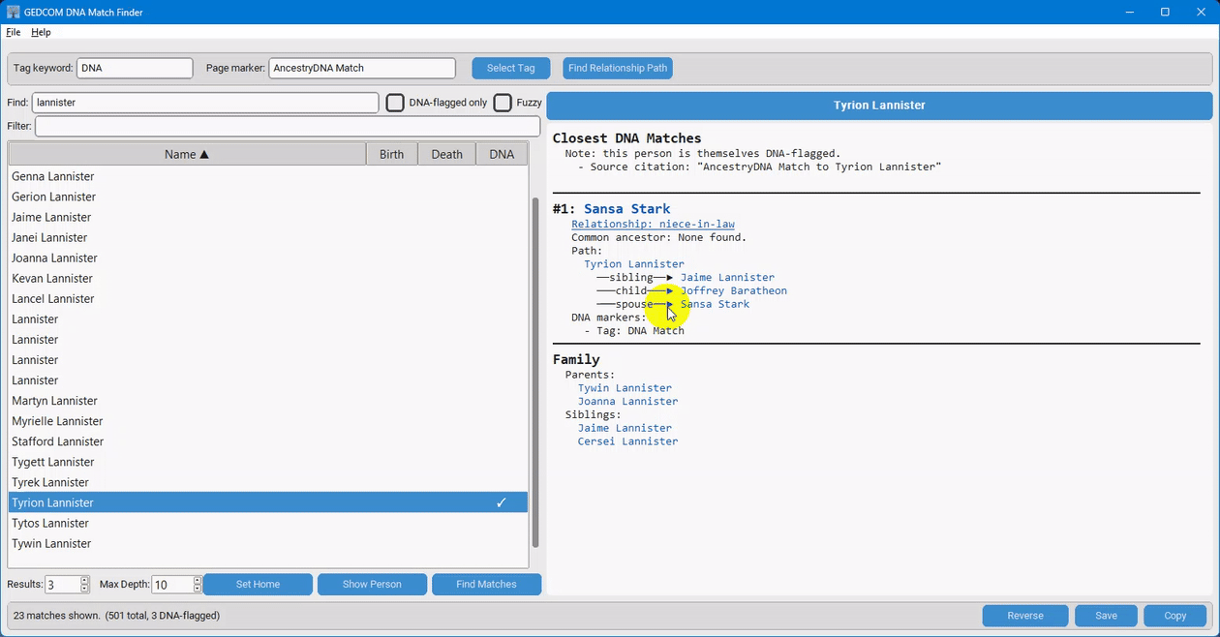Image resolution: width=1220 pixels, height=637 pixels.
Task: Click the Find Relationship Path button
Action: pyautogui.click(x=618, y=68)
